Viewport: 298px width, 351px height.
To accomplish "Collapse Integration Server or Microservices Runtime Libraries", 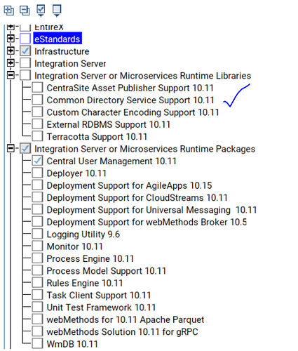I will (x=11, y=75).
